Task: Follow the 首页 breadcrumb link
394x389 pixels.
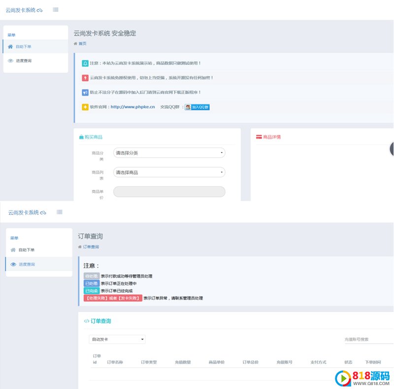Action: [x=82, y=44]
